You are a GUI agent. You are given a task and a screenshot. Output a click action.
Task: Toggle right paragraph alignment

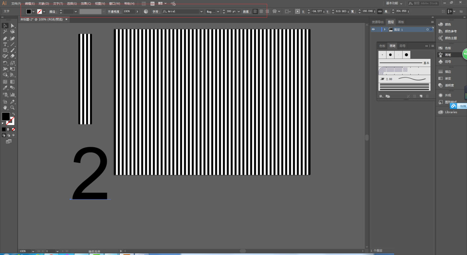[x=267, y=11]
